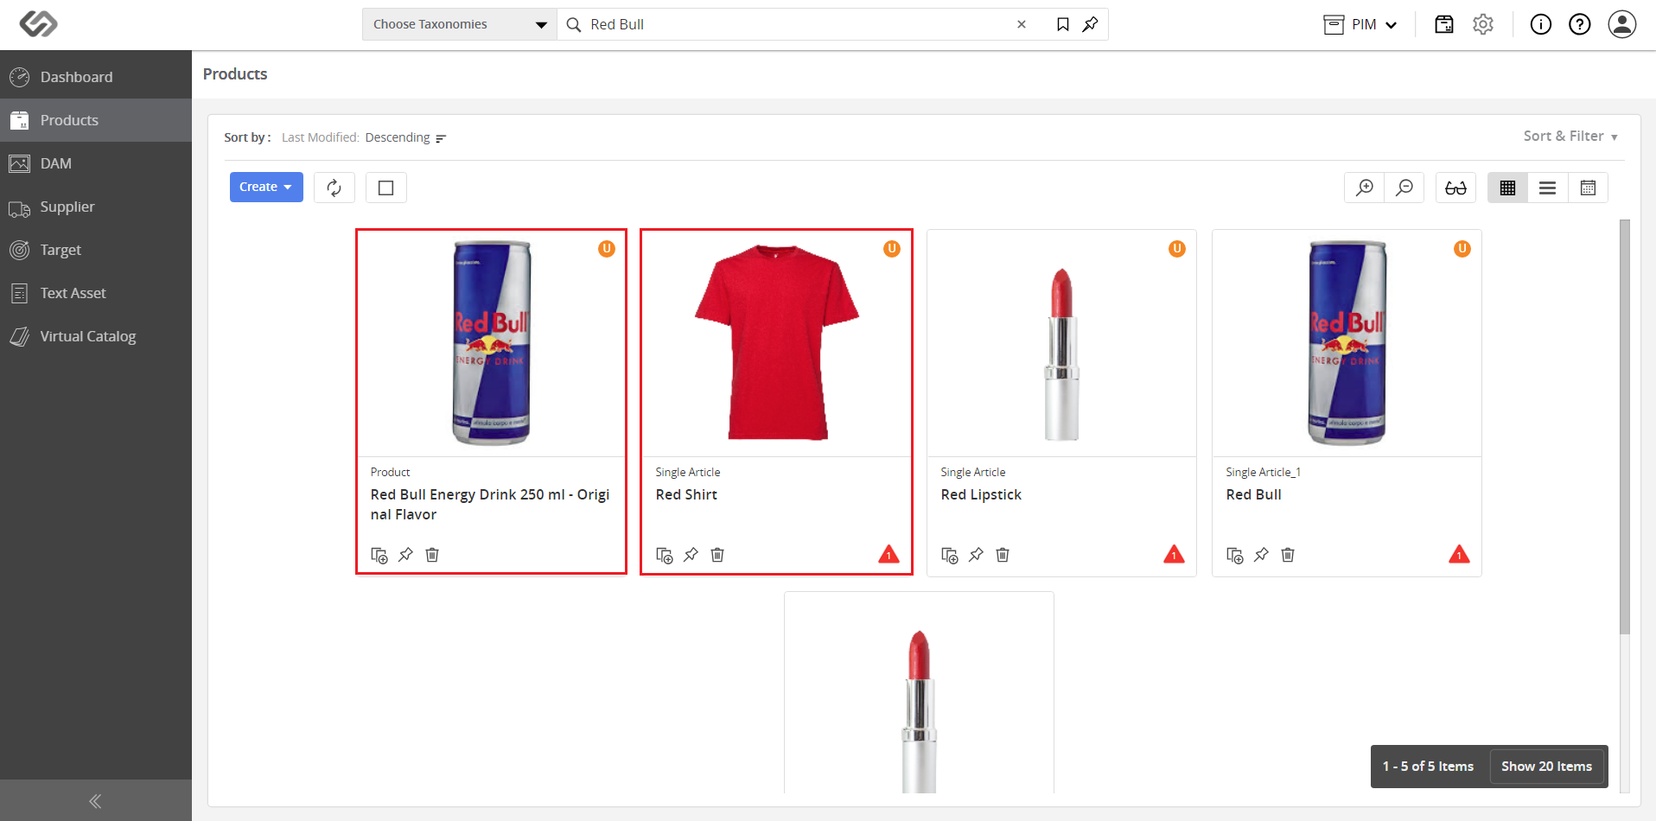
Task: Click the Red Bull Single Article_1 title
Action: pyautogui.click(x=1253, y=494)
